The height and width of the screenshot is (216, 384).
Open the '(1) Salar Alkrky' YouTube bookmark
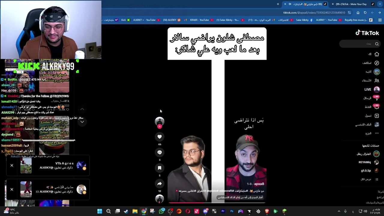point(230,20)
